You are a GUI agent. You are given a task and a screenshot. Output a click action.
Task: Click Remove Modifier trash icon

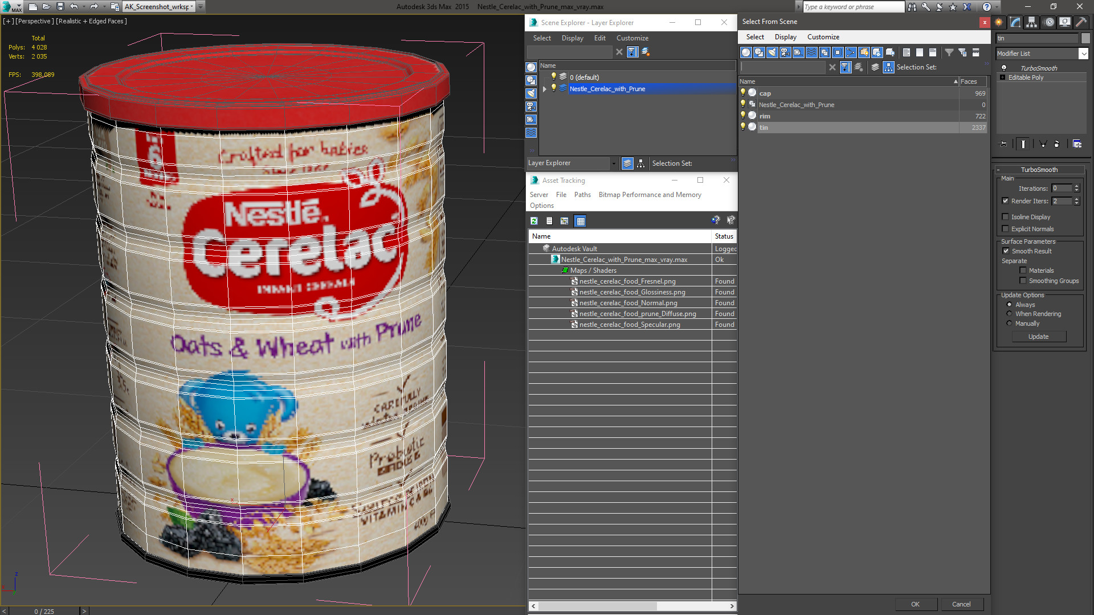(1057, 144)
